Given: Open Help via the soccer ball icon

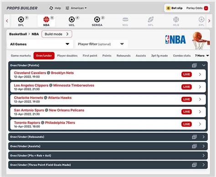Looking at the screenshot, I should [x=51, y=8].
